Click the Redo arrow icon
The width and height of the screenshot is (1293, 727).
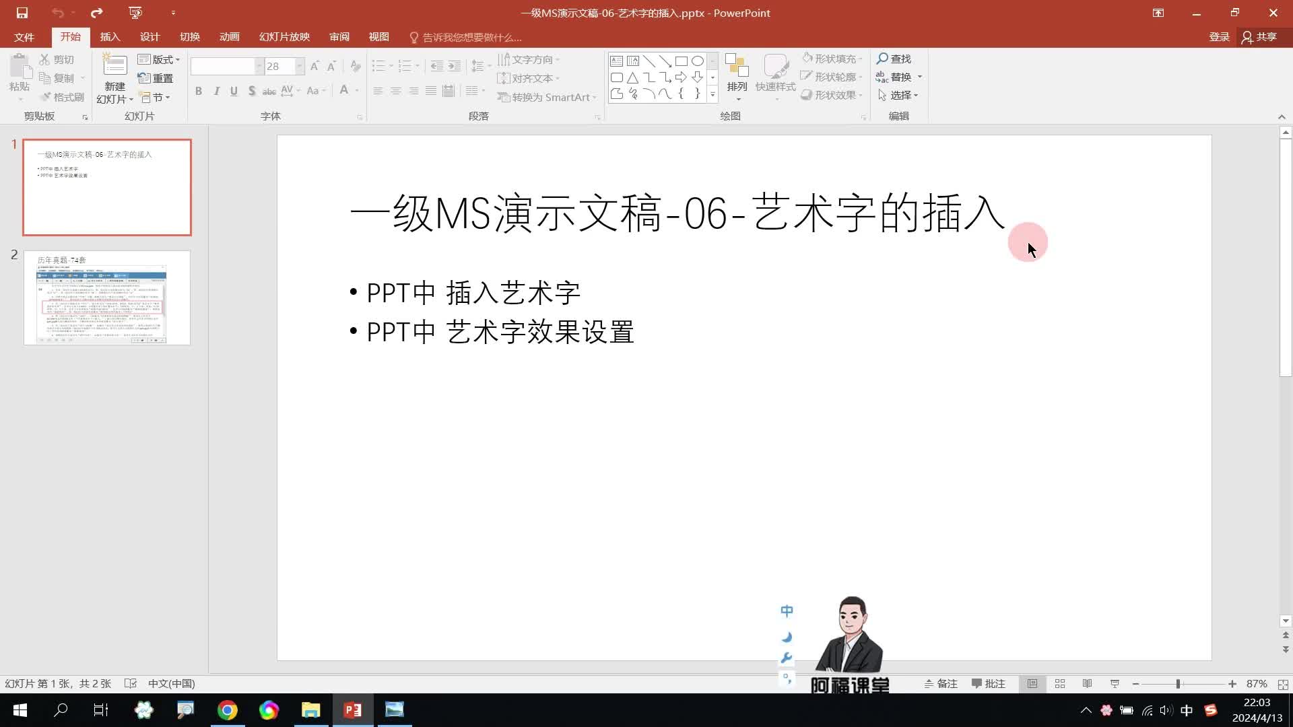coord(96,13)
